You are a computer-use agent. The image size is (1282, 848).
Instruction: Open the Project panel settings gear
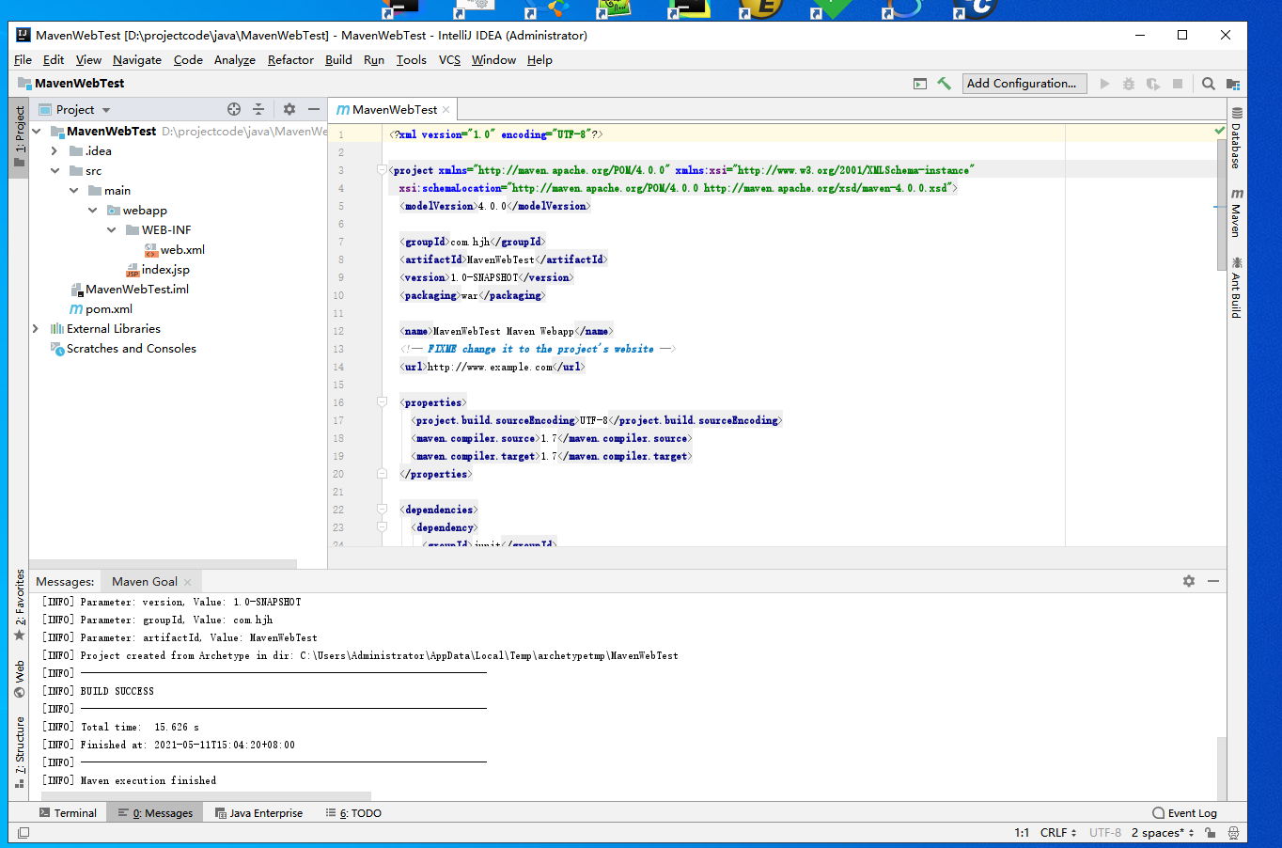pyautogui.click(x=289, y=109)
